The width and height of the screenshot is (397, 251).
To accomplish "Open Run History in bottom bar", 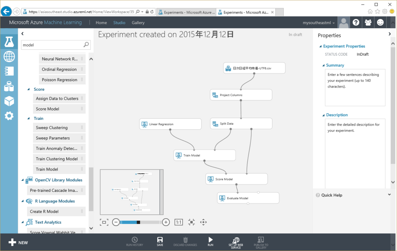I will (135, 242).
